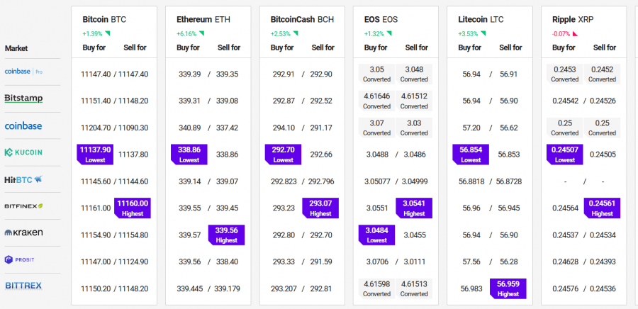This screenshot has height=309, width=638.
Task: Select the EOS 4.61512 Converted cell
Action: pyautogui.click(x=414, y=101)
